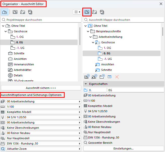Click Nur Hauptmodell in properties list
The height and width of the screenshot is (152, 165).
click(x=99, y=132)
